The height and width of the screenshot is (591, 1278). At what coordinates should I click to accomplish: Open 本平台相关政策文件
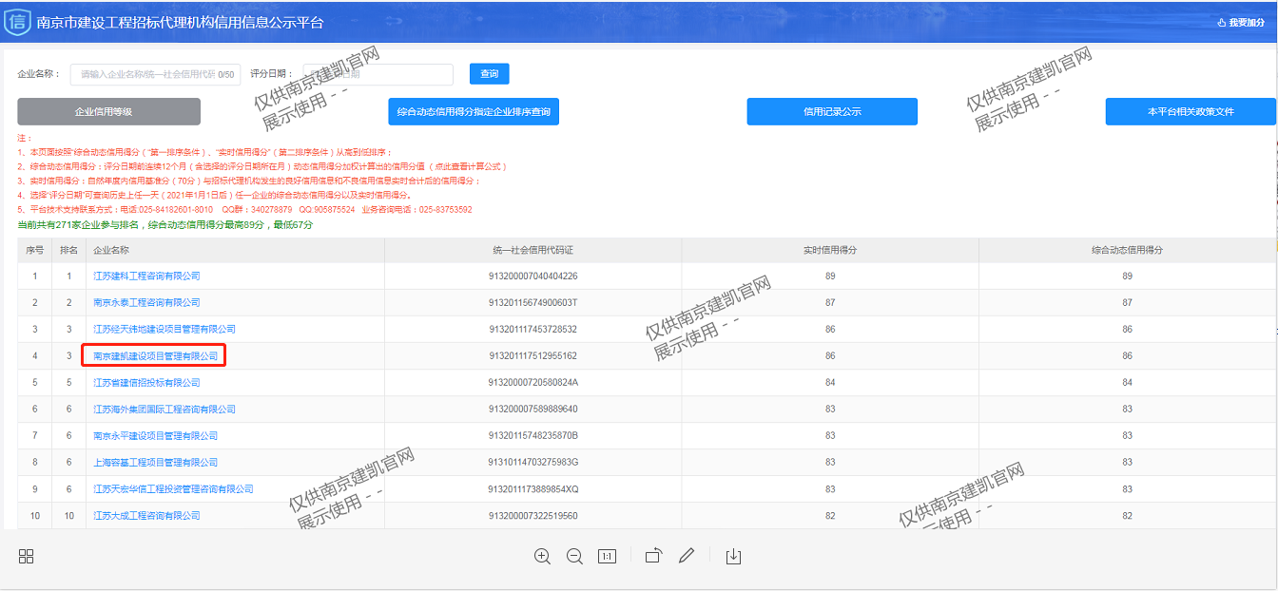1191,111
